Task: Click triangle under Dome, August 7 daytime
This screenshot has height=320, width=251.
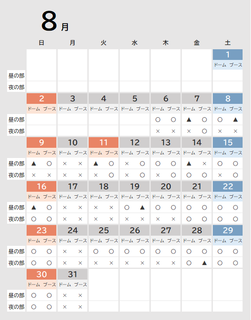Action: click(x=189, y=119)
